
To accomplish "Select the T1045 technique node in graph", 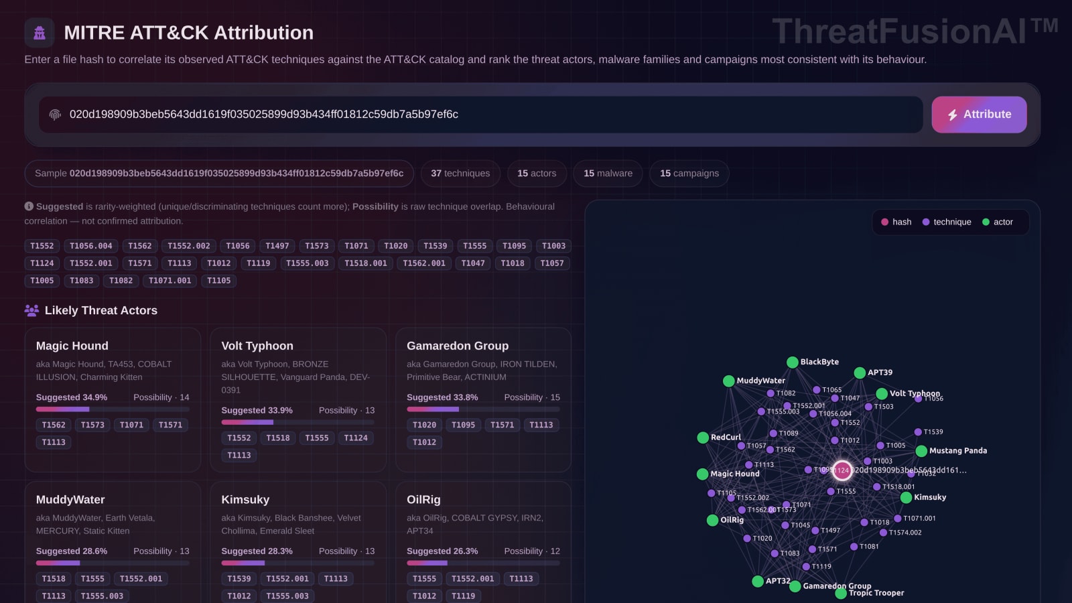I will tap(785, 525).
